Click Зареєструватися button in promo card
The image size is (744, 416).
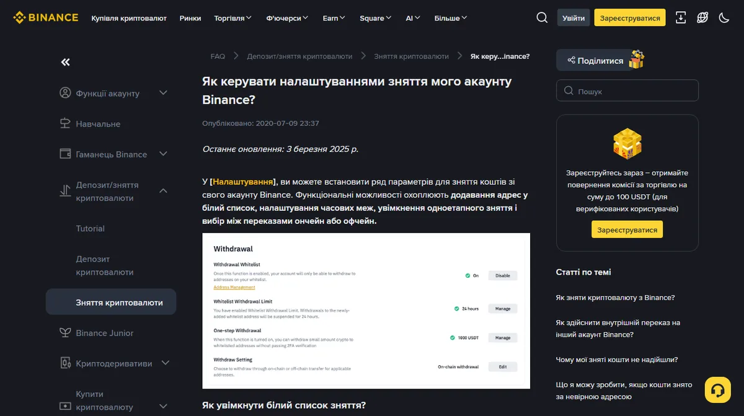click(x=627, y=229)
